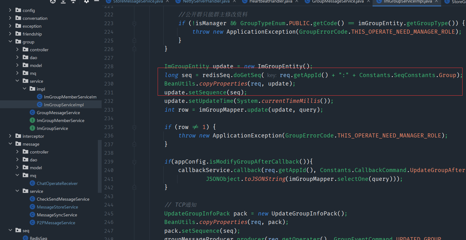Screen dimensions: 466x240
Task: Click the project panel vertical scrollbar
Action: pyautogui.click(x=100, y=166)
